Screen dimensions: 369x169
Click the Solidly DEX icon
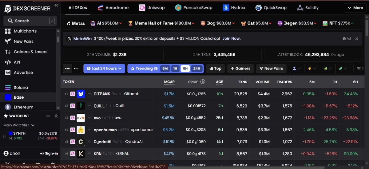(x=300, y=8)
